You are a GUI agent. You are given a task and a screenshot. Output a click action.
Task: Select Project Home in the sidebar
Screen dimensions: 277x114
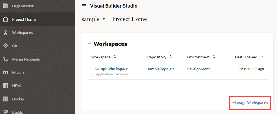click(37, 19)
